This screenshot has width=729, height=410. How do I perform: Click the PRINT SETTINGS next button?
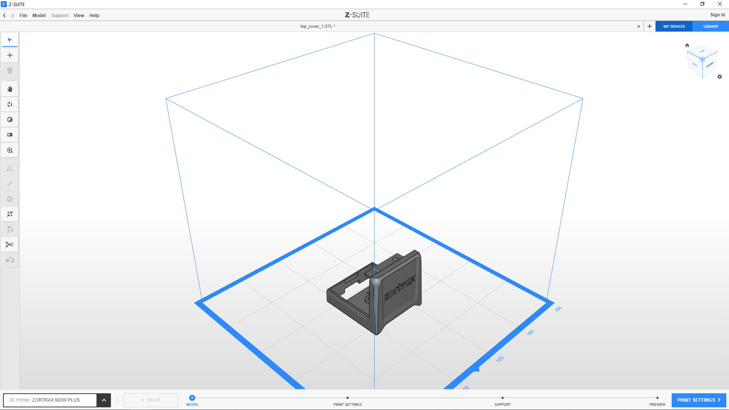click(x=698, y=400)
